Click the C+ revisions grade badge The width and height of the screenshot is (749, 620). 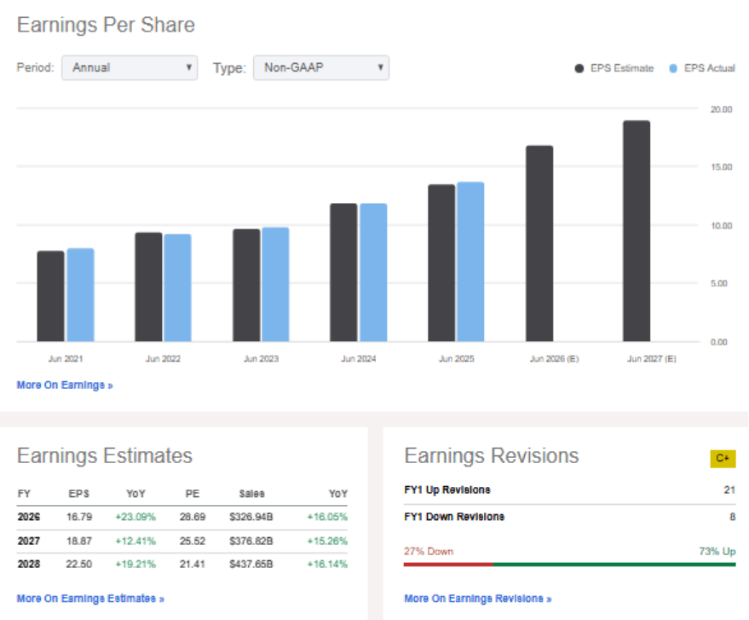click(723, 459)
